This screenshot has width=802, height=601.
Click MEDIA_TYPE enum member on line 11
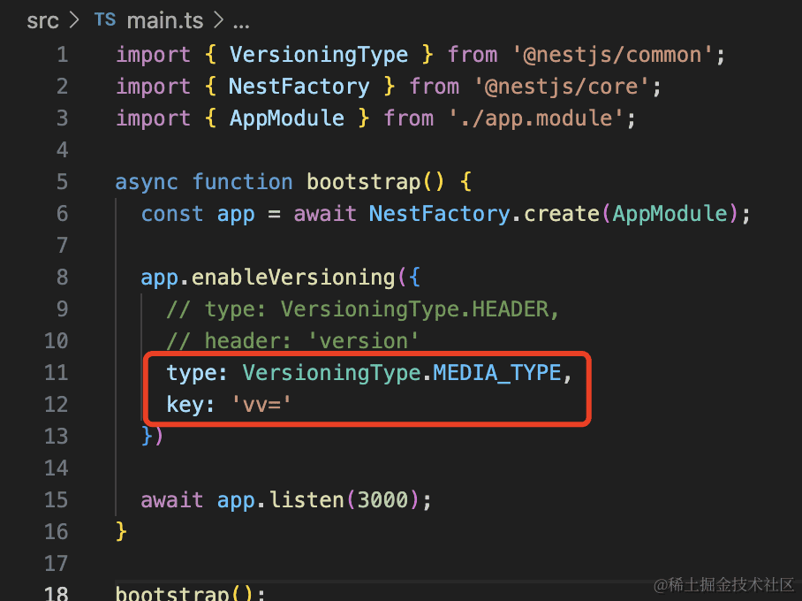coord(496,373)
